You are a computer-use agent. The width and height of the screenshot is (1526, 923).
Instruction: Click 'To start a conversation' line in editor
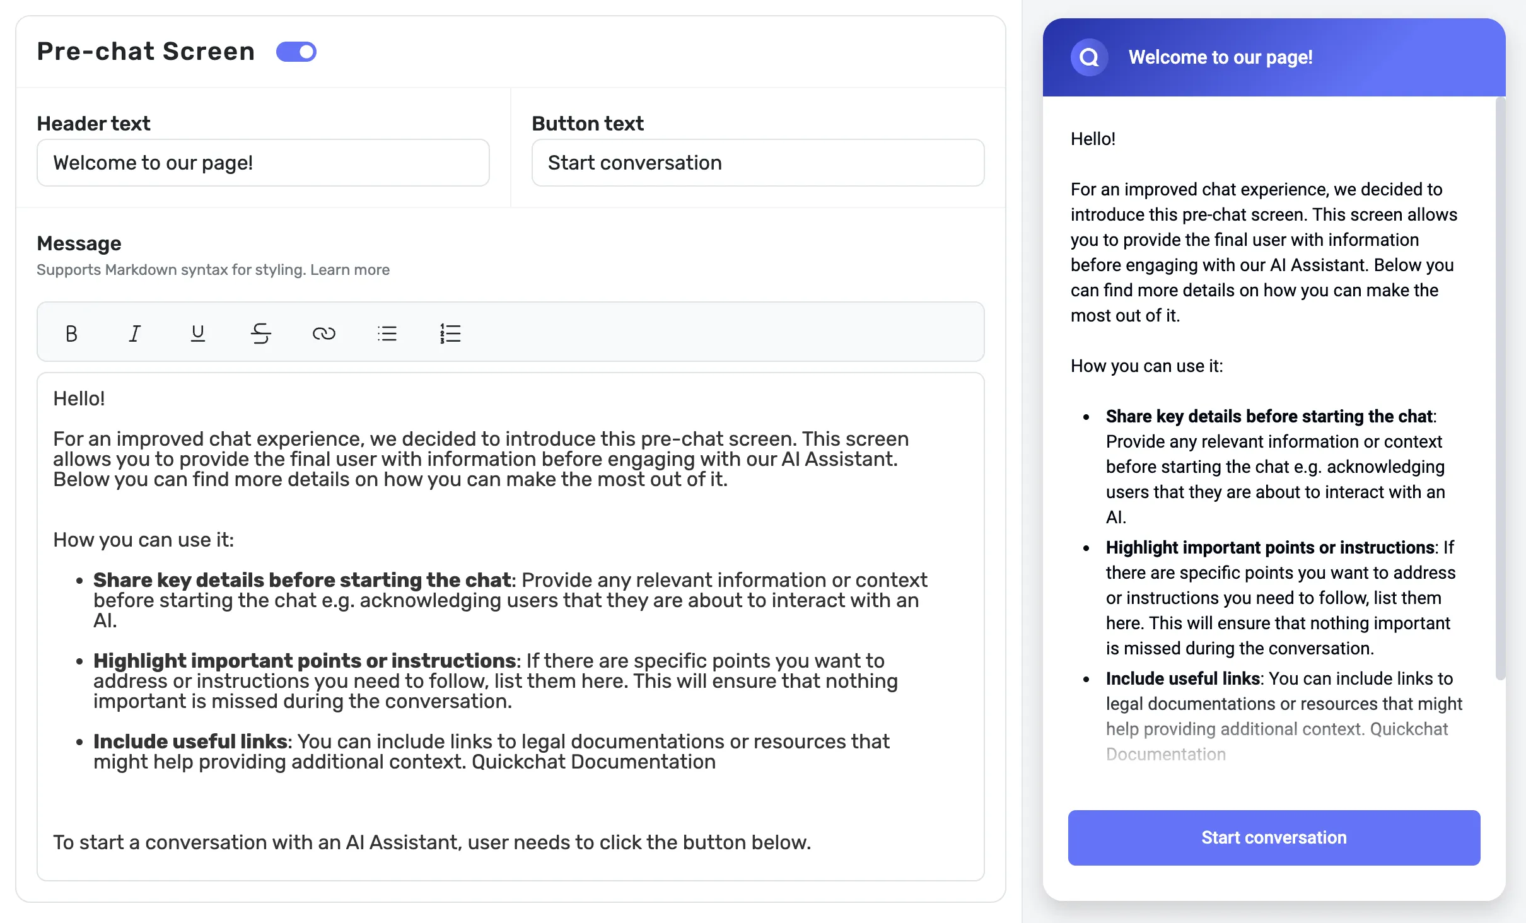(x=432, y=842)
